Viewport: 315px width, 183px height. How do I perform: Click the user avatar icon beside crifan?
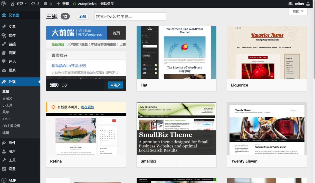coord(308,4)
